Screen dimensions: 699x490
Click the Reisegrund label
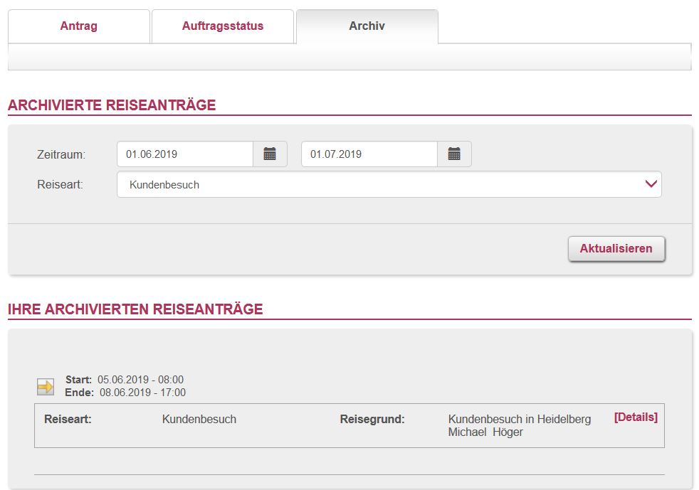372,419
